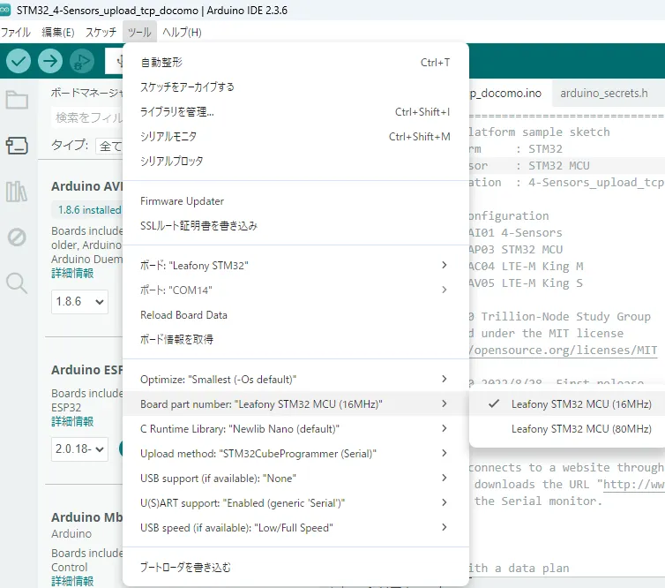Start debugging with the Debug icon
The height and width of the screenshot is (588, 665).
point(82,61)
